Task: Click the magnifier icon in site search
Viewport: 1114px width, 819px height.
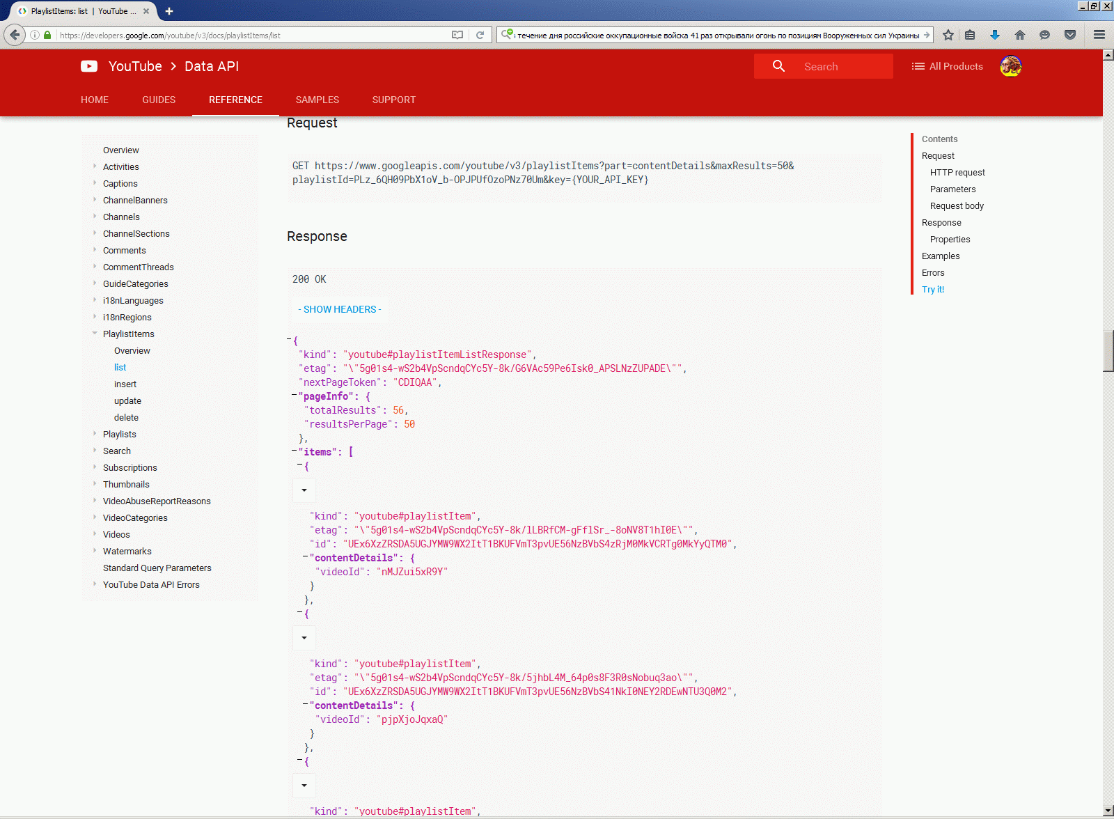Action: coord(778,66)
